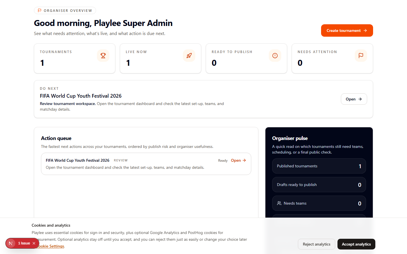This screenshot has height=254, width=407.
Task: Click the rocket icon on the Live Now card
Action: point(189,56)
